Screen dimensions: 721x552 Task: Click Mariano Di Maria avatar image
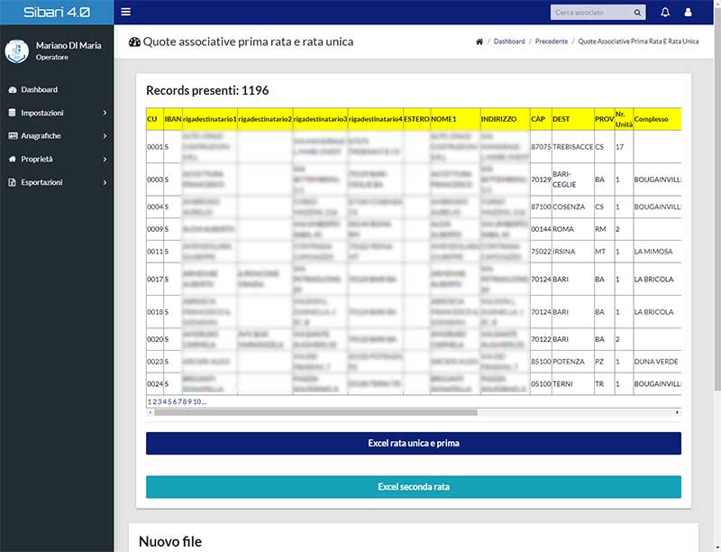(16, 51)
